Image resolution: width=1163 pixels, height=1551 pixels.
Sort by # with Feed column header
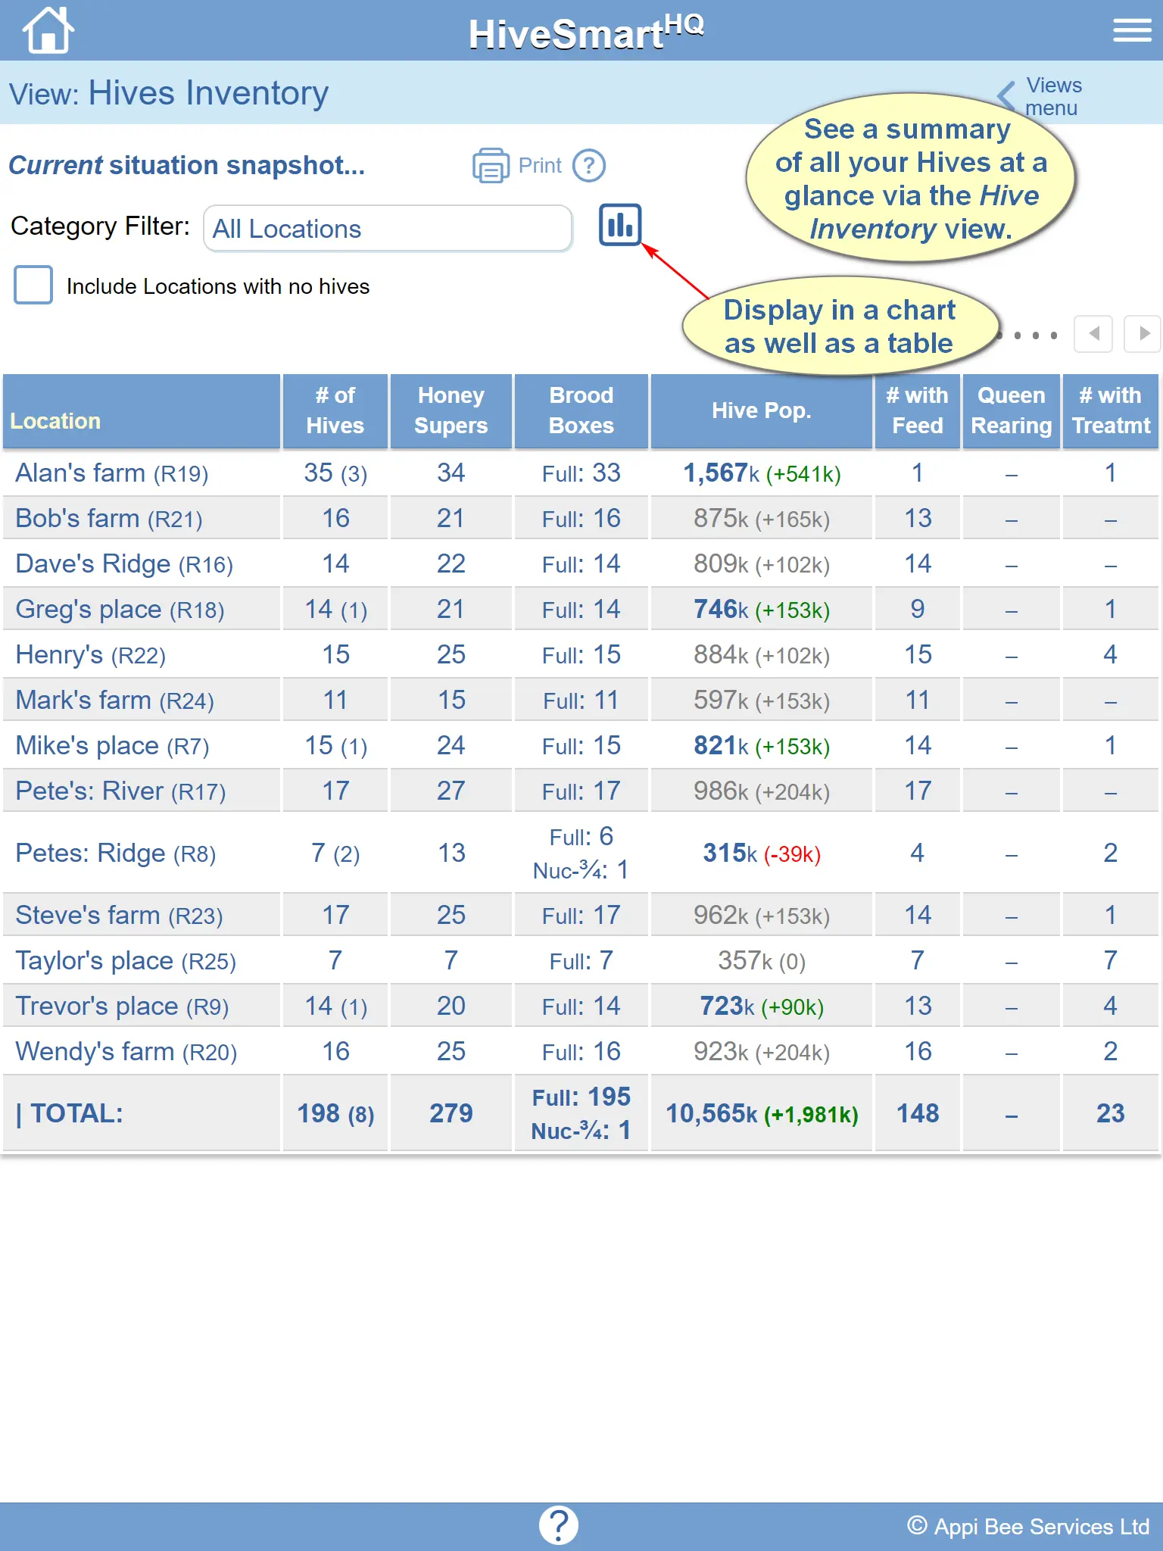point(918,411)
